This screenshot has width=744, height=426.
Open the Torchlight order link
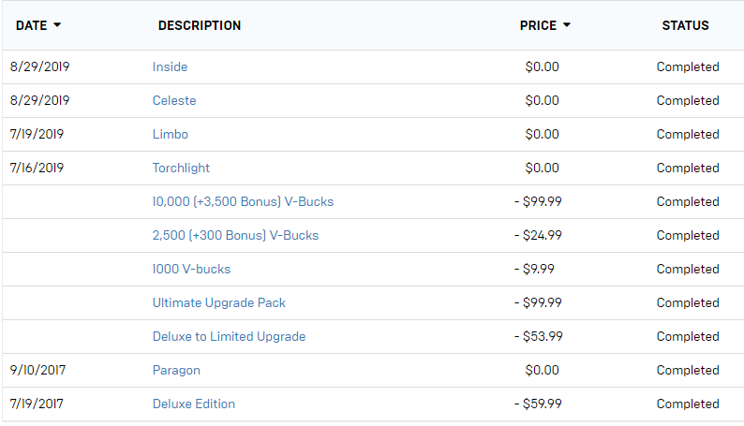point(181,168)
